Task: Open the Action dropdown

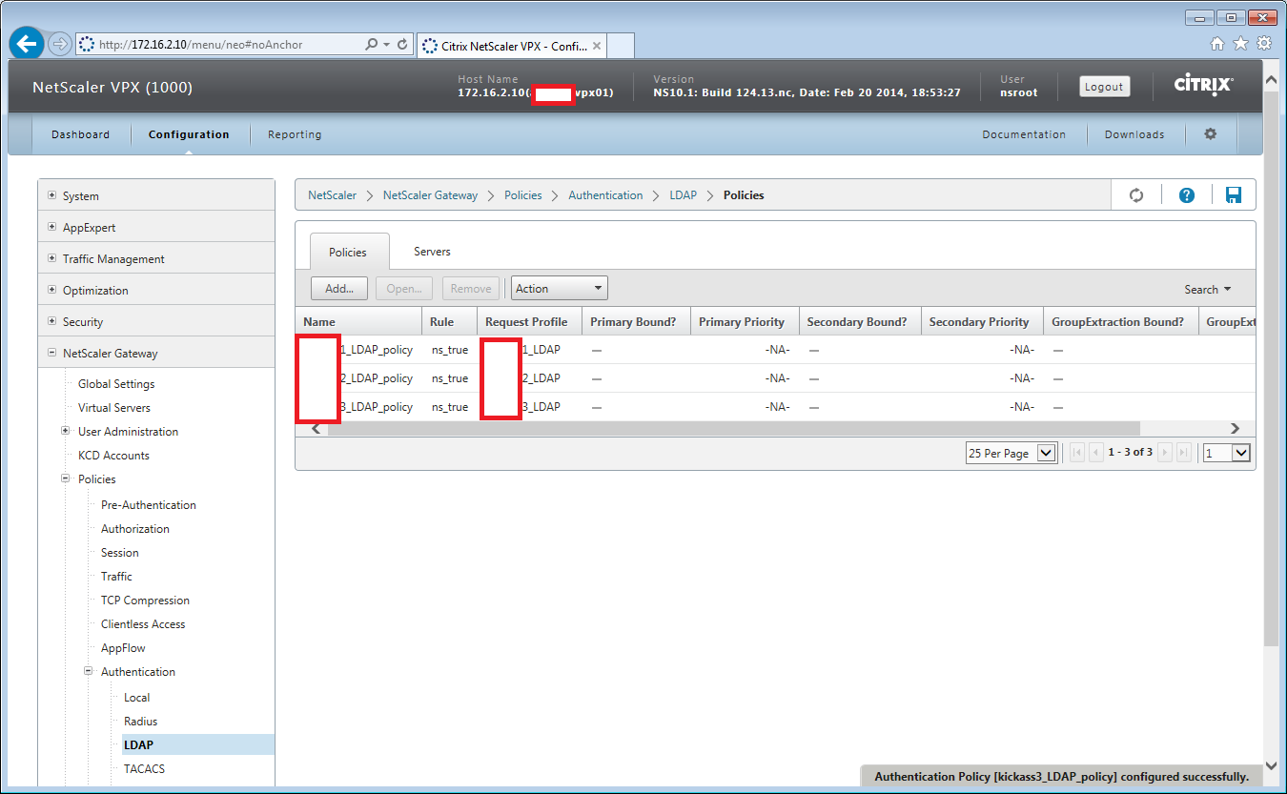Action: point(560,289)
